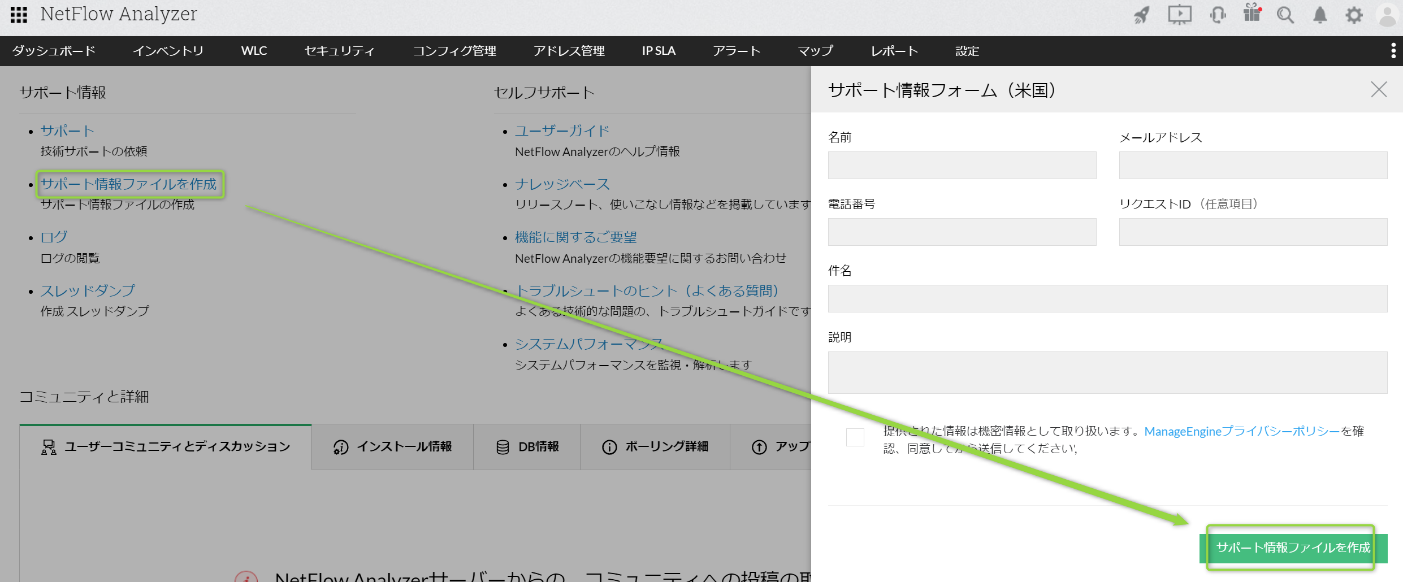Open the notifications bell icon
Image resolution: width=1403 pixels, height=582 pixels.
pyautogui.click(x=1320, y=15)
